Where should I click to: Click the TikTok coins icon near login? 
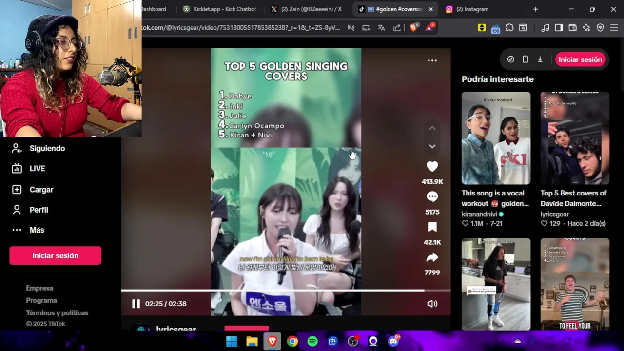[510, 59]
